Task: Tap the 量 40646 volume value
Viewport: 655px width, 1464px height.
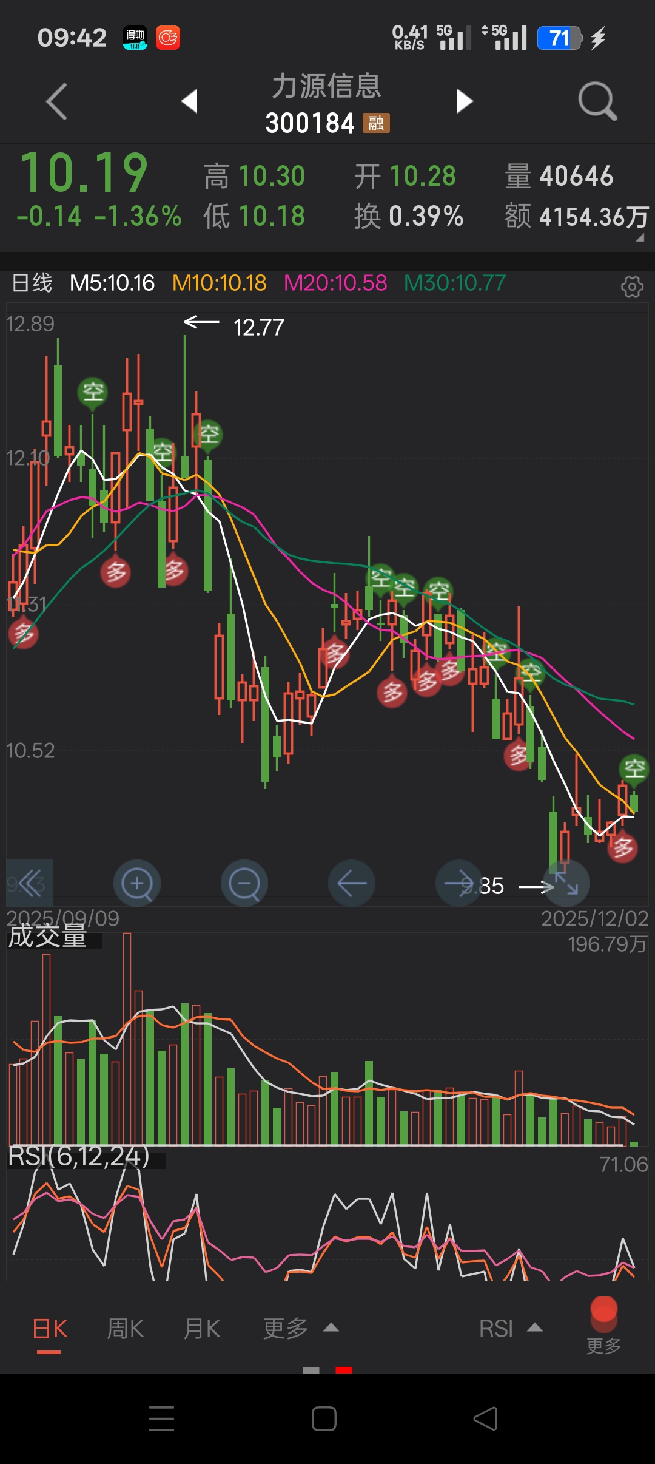Action: (559, 176)
